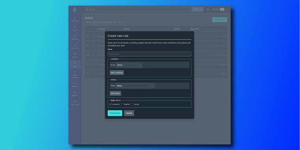Expand the user account menu
Screen dimensions: 300x150
tap(219, 9)
